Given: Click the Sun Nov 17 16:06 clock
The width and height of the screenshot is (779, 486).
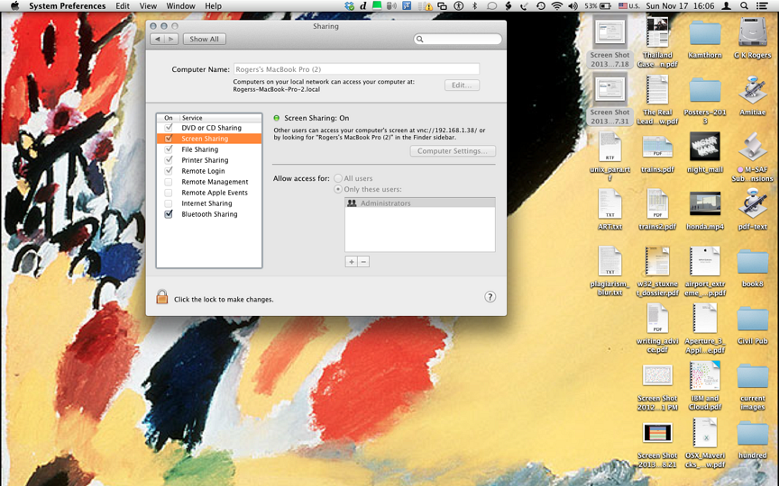Looking at the screenshot, I should click(680, 6).
